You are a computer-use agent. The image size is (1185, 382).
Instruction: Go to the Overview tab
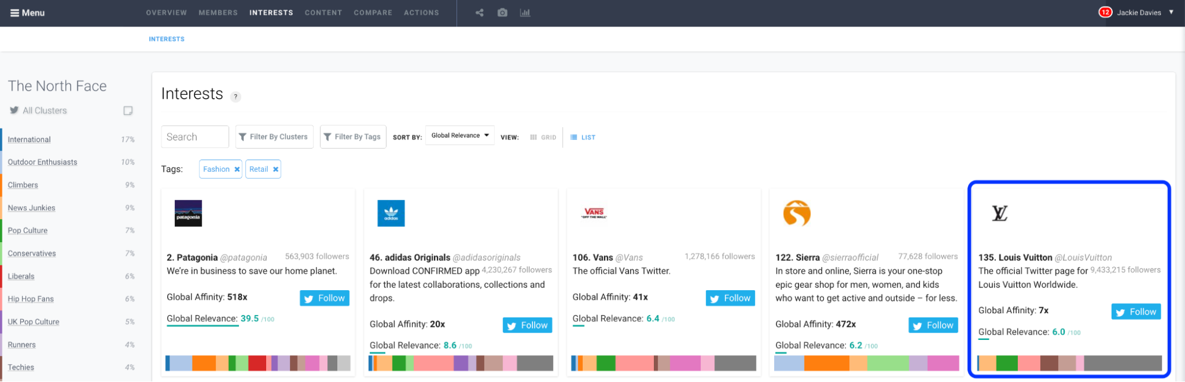(x=167, y=12)
